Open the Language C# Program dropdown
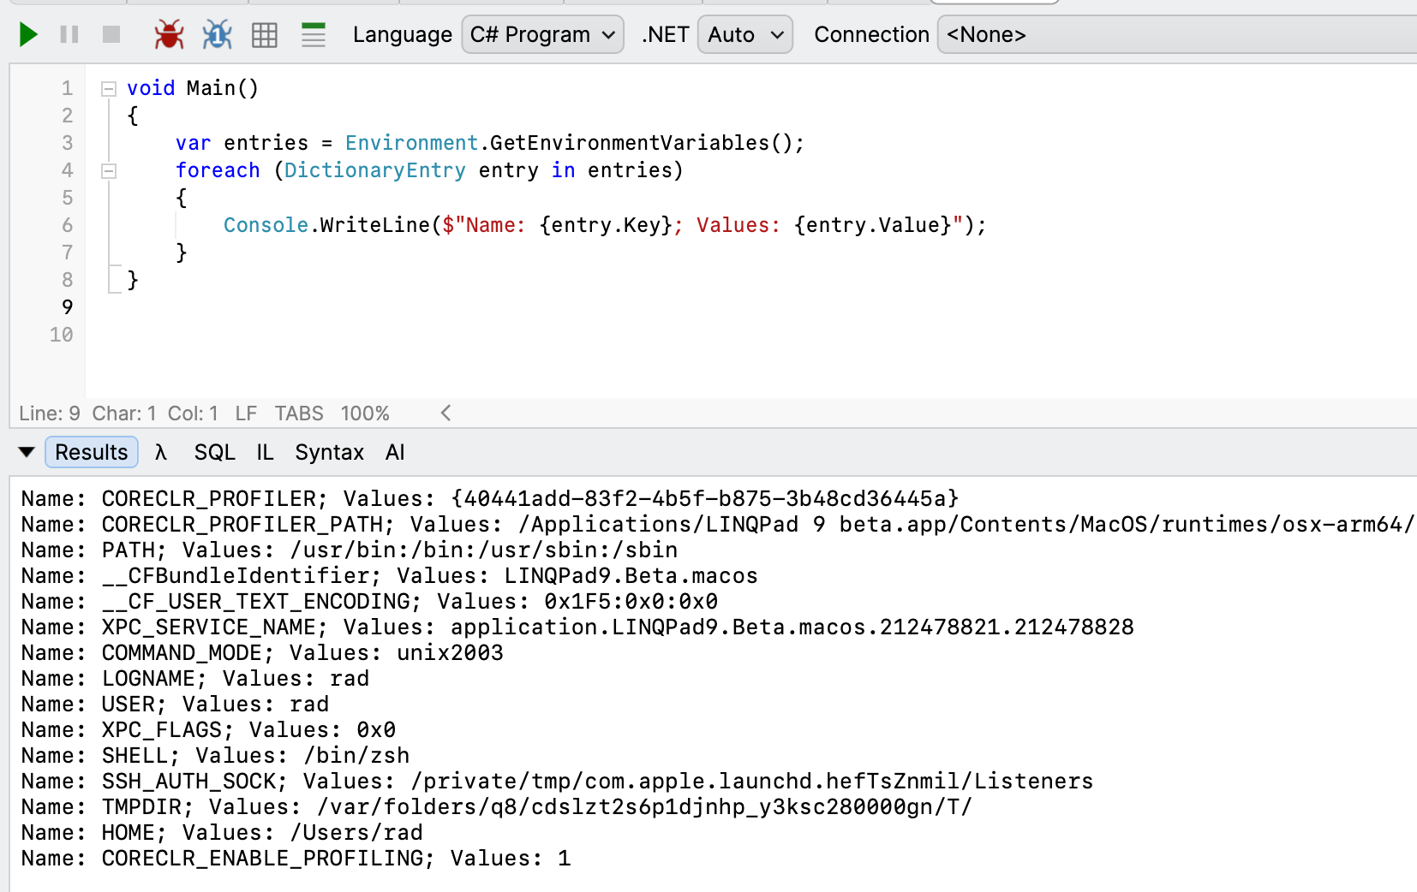The height and width of the screenshot is (892, 1417). [542, 35]
